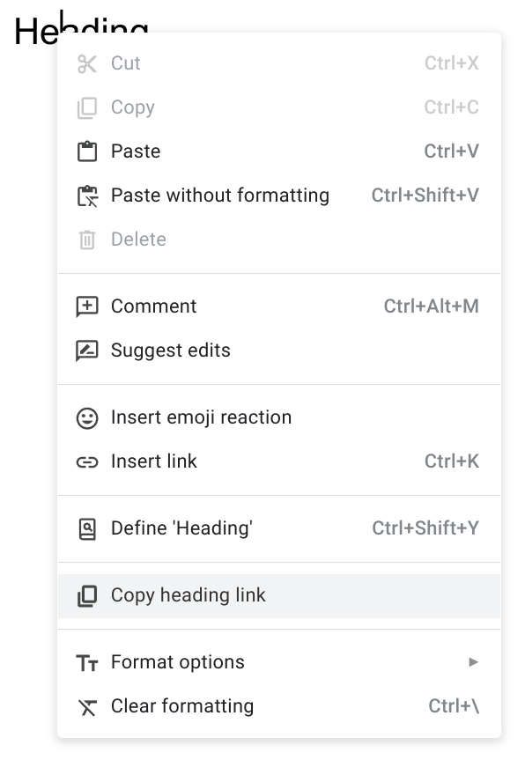Click the clipboard Paste icon
Image resolution: width=525 pixels, height=760 pixels.
[87, 151]
